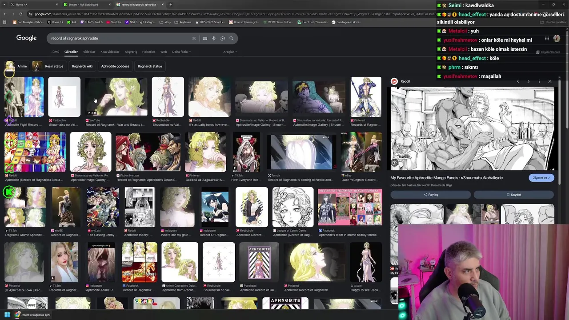Expand the Araçlar tools dropdown
The width and height of the screenshot is (569, 320).
click(x=230, y=52)
